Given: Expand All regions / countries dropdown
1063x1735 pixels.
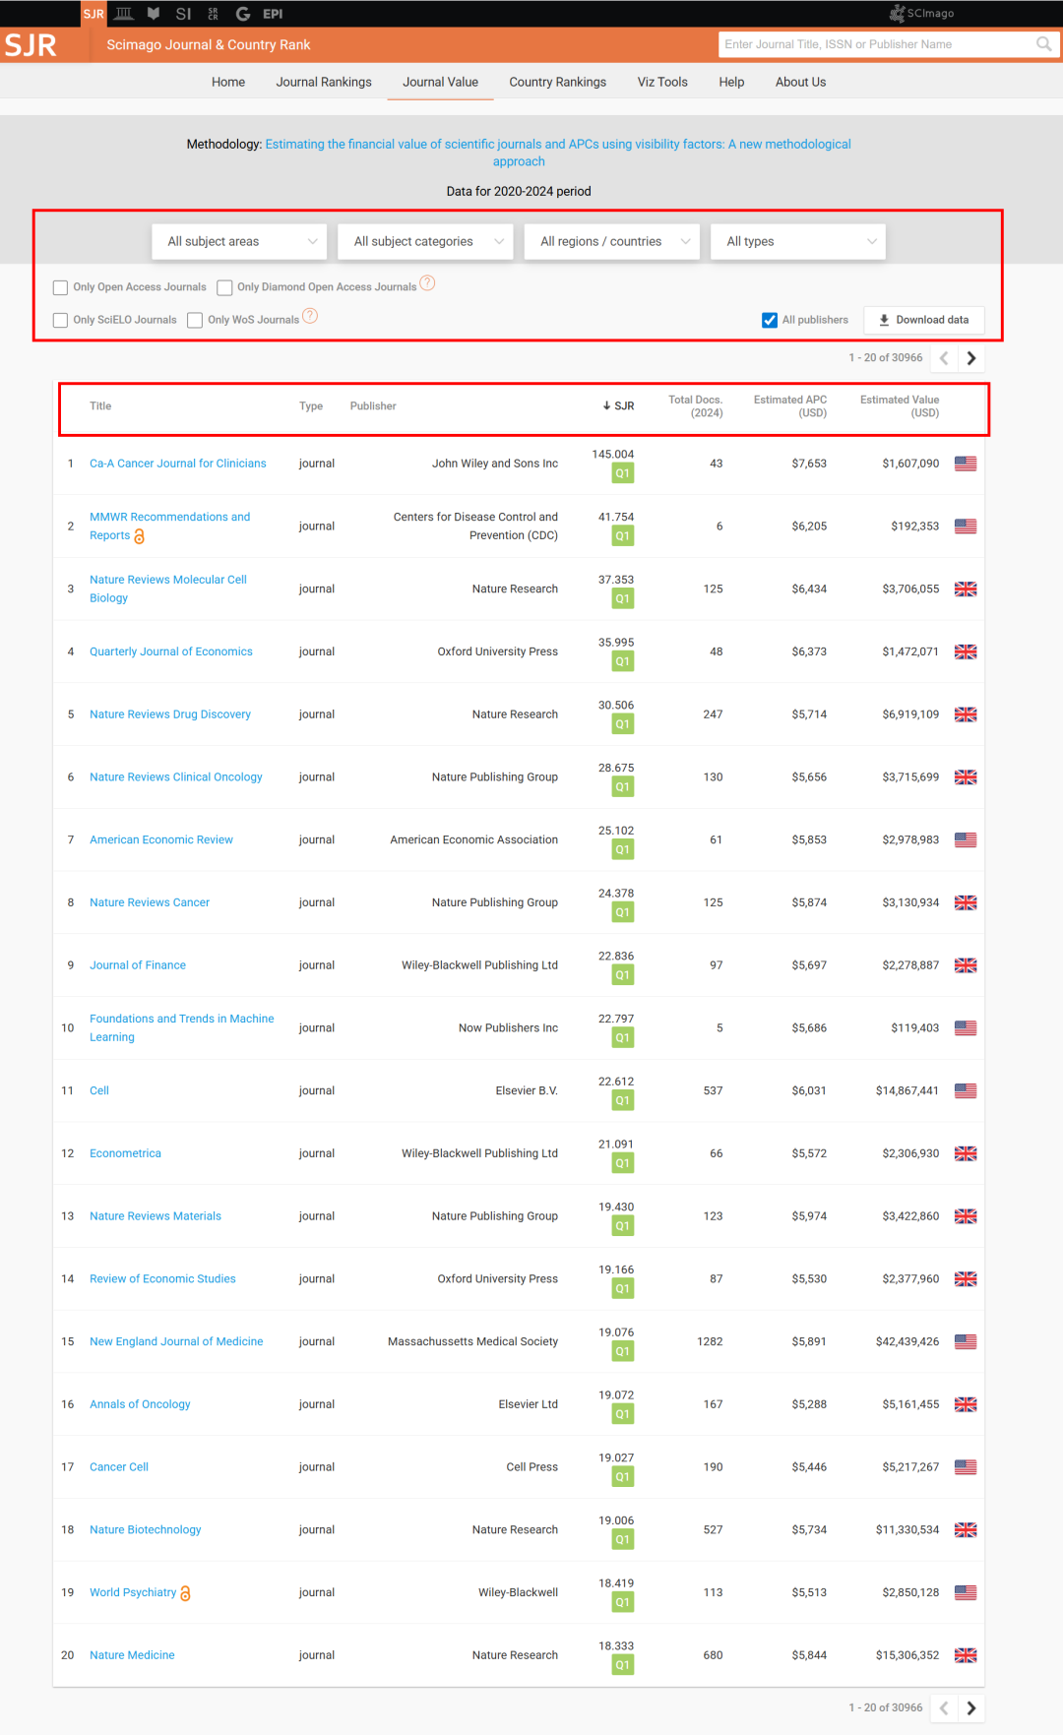Looking at the screenshot, I should pos(612,241).
